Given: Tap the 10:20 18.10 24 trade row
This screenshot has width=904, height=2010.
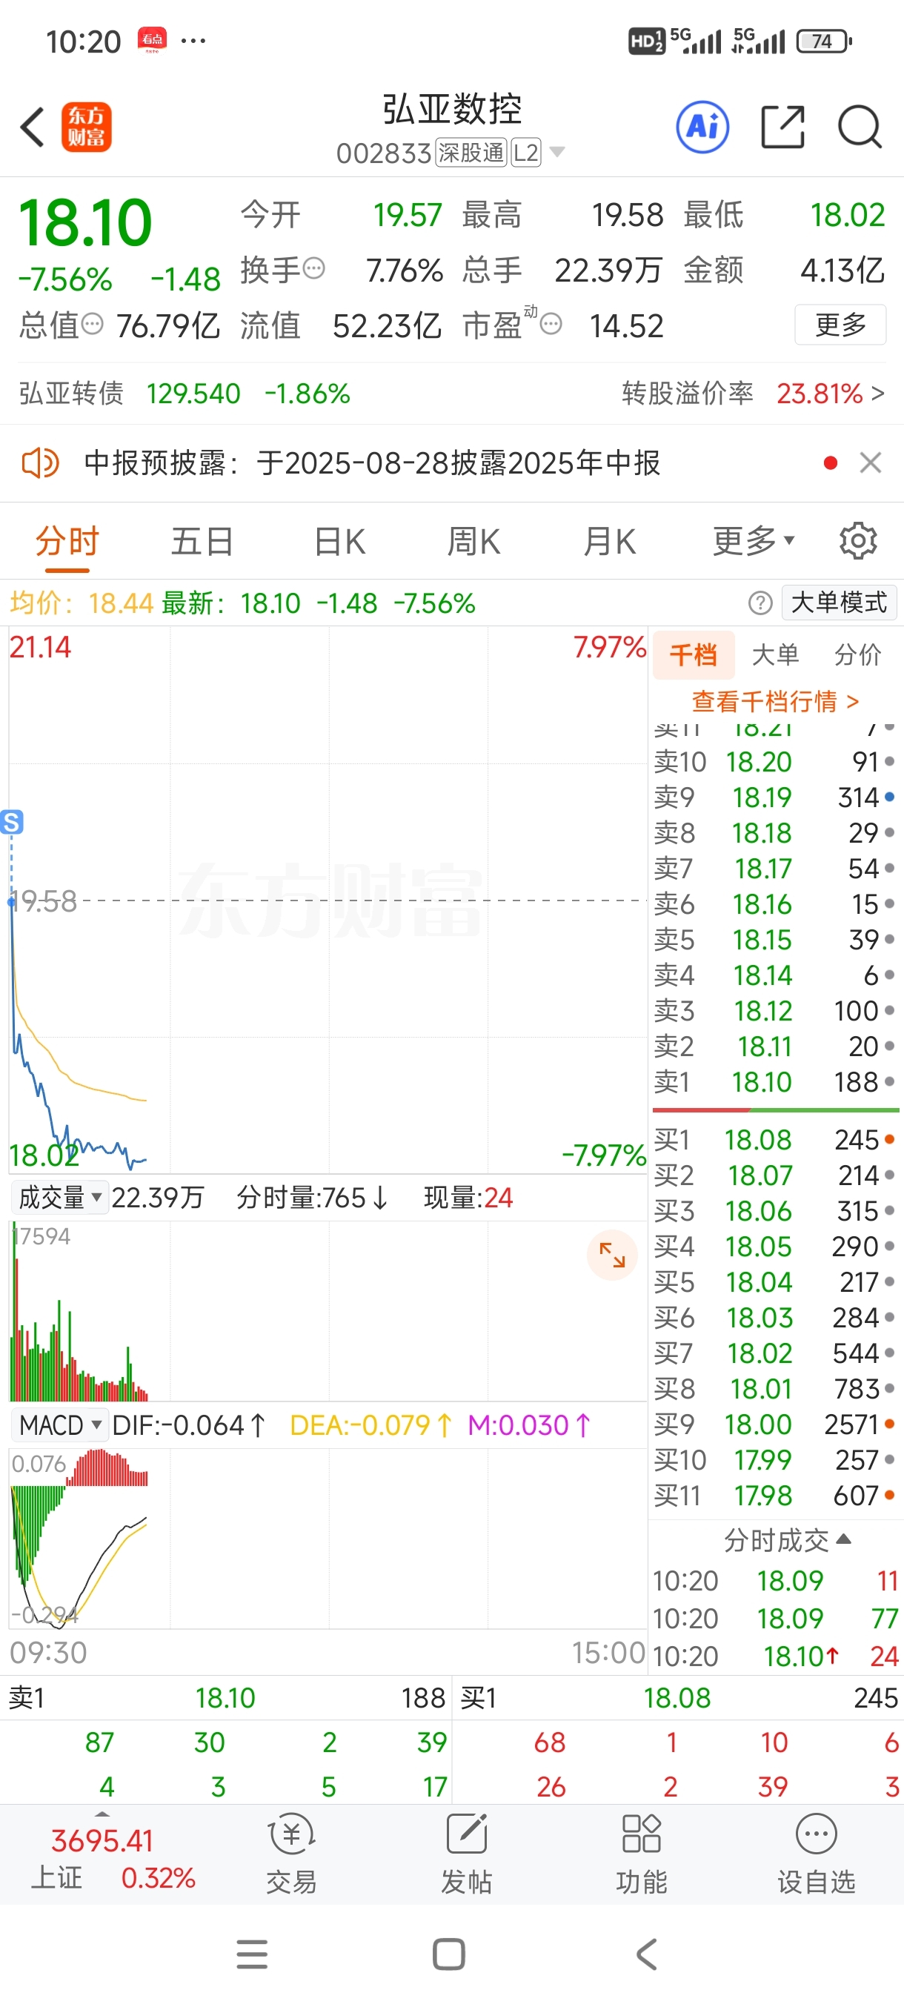Looking at the screenshot, I should point(777,1656).
